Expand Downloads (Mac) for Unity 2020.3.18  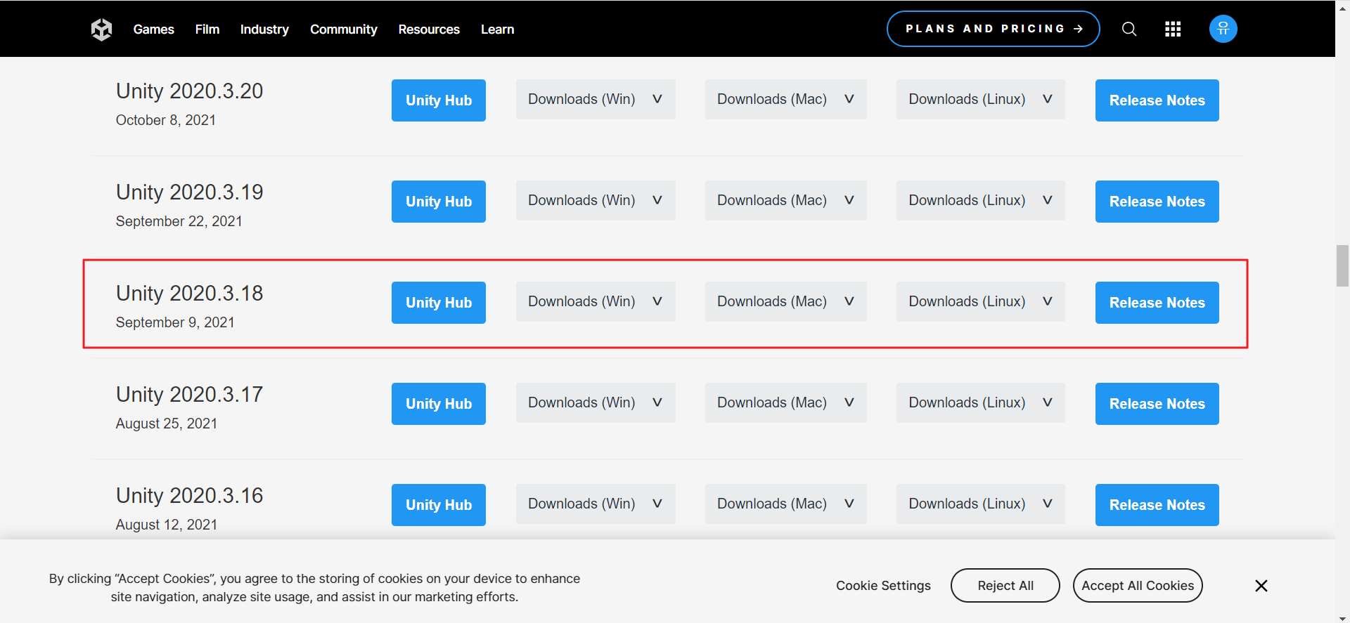[786, 301]
